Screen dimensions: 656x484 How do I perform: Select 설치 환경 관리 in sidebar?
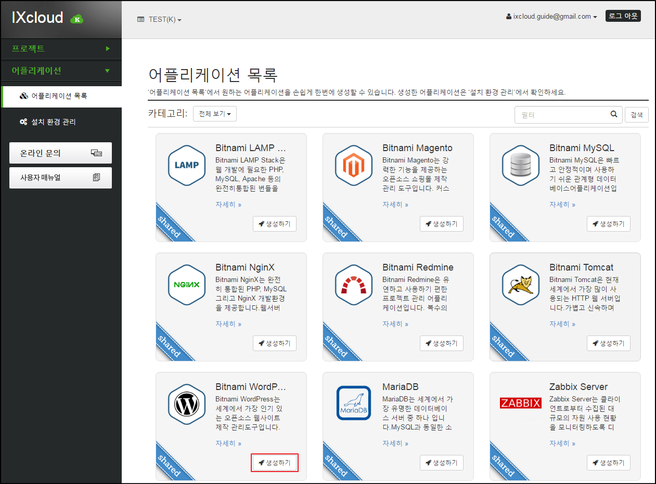click(x=61, y=122)
